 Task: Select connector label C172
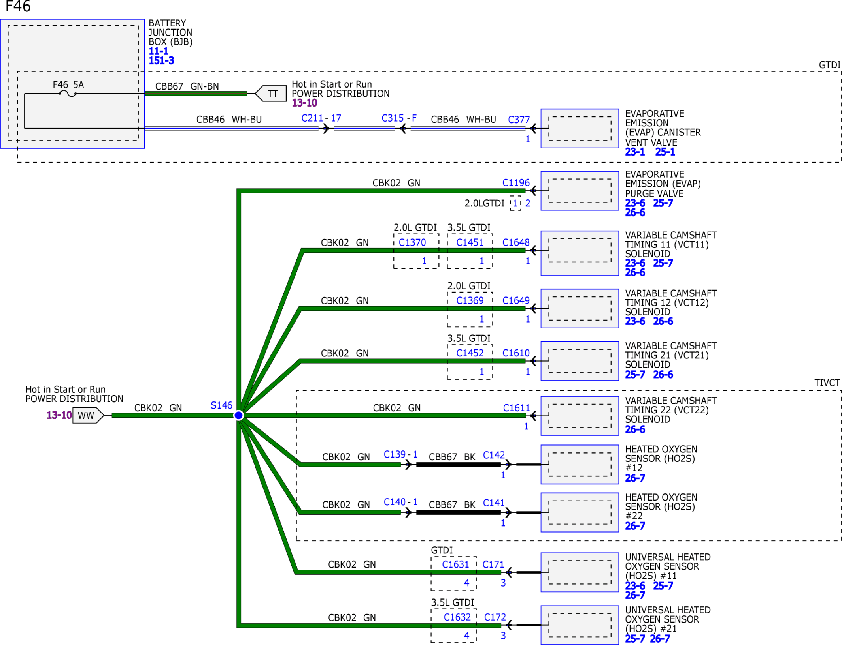click(x=495, y=617)
